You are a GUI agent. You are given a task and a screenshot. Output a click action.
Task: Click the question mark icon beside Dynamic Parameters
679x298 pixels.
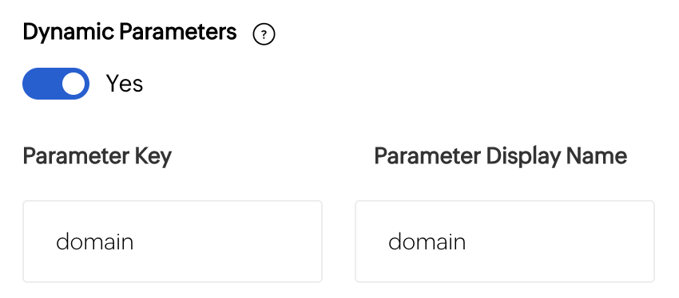click(x=264, y=34)
